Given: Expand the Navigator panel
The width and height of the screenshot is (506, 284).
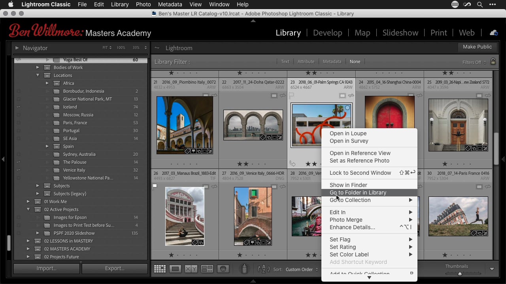Looking at the screenshot, I should tap(17, 48).
